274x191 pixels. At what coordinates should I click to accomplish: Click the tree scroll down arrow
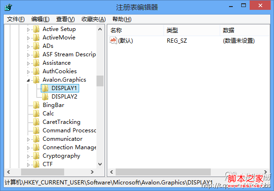tap(100, 164)
